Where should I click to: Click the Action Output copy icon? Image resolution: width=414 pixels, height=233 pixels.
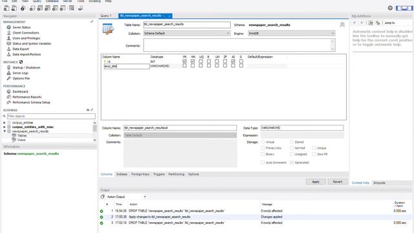click(x=102, y=197)
